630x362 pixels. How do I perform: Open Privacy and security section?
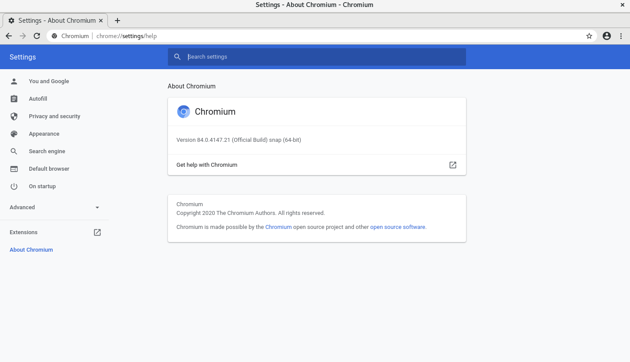[54, 116]
